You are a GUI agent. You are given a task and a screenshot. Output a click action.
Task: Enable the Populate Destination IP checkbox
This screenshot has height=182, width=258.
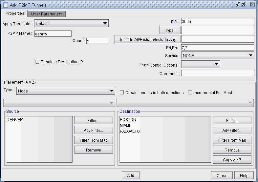[x=37, y=62]
